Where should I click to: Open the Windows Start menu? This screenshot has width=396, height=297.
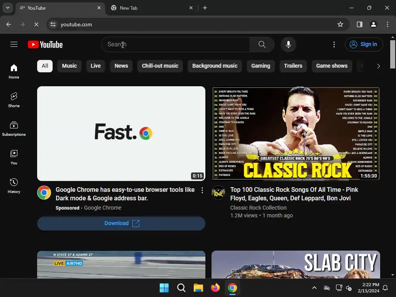[164, 288]
